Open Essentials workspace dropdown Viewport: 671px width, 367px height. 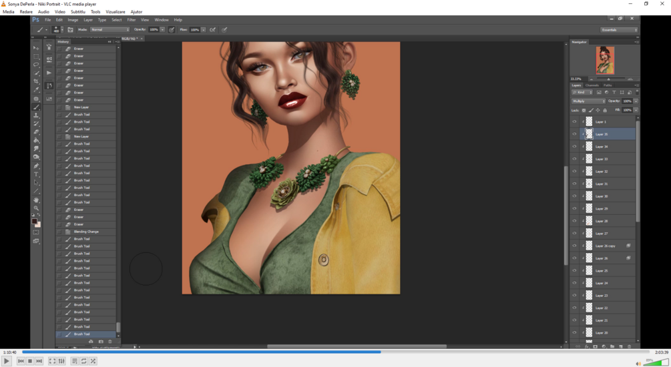pos(619,30)
